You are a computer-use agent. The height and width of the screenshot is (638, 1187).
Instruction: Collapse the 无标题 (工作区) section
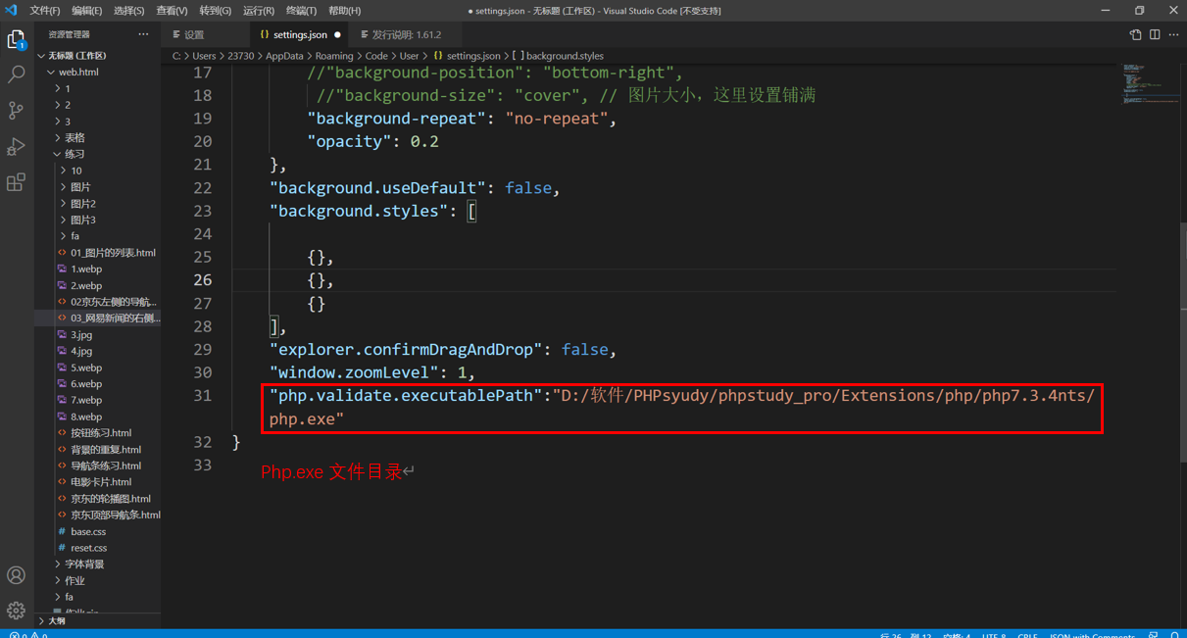(x=97, y=56)
